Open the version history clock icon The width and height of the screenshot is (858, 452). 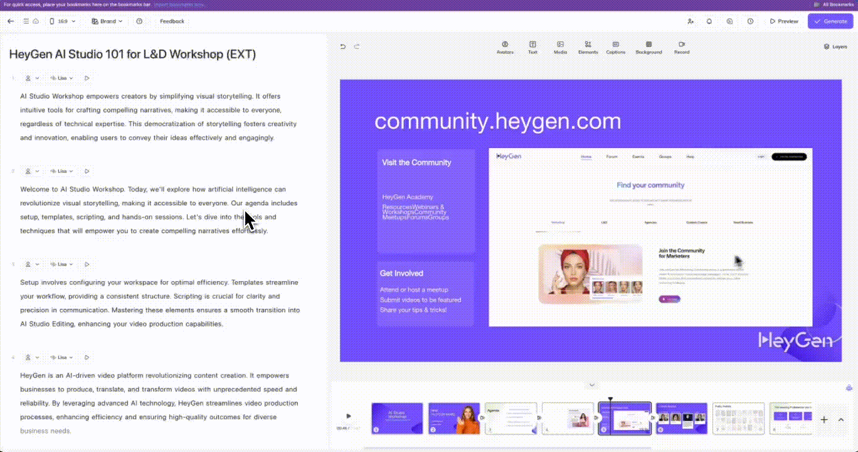click(750, 21)
